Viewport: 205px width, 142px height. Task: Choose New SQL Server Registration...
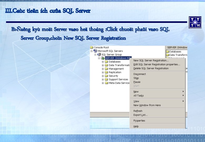[157, 60]
